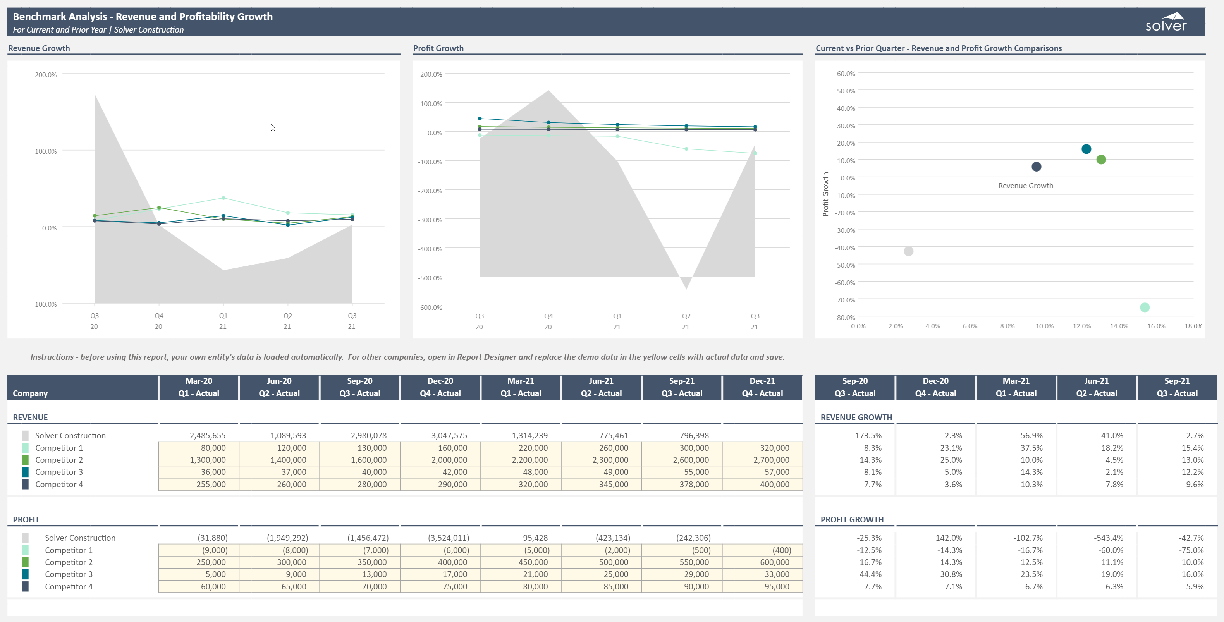The image size is (1224, 622).
Task: Select the Mar-20 Q1 - Actual column header
Action: 199,387
